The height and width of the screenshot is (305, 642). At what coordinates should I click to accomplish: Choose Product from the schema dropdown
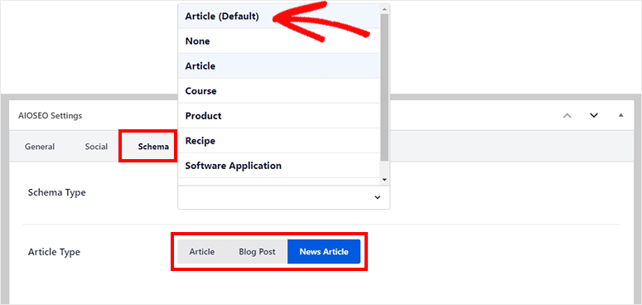tap(279, 116)
